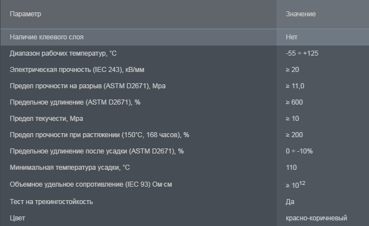Select Предел прочности на разрыв row
The height and width of the screenshot is (226, 369).
(185, 86)
